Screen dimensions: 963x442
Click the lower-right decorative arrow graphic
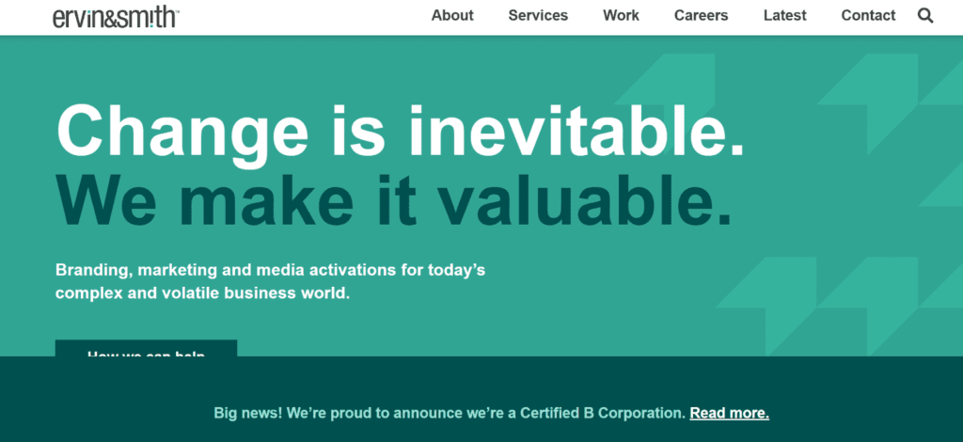click(828, 301)
